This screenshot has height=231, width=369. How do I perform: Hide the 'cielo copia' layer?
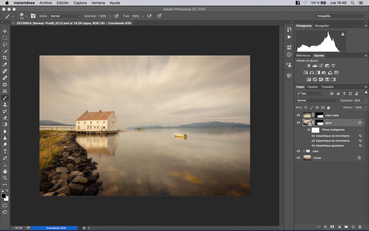click(298, 115)
